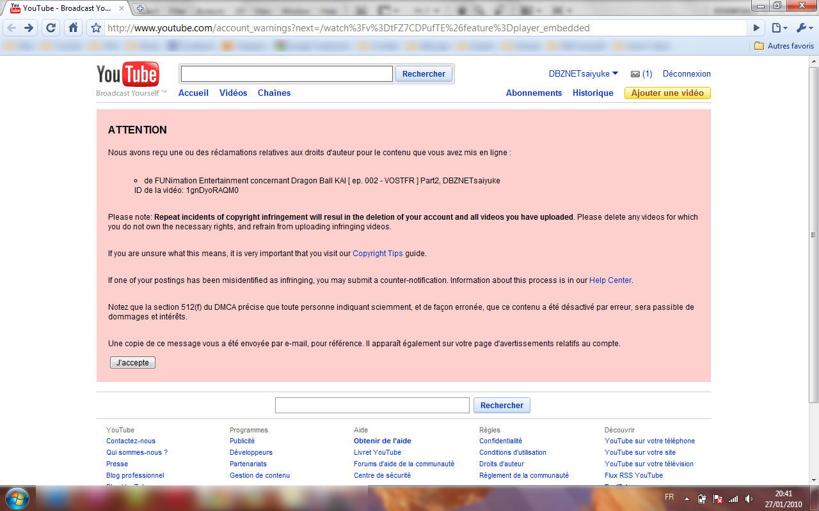Screen dimensions: 819x511
Task: Click the bottom Rechercher button
Action: click(x=502, y=405)
